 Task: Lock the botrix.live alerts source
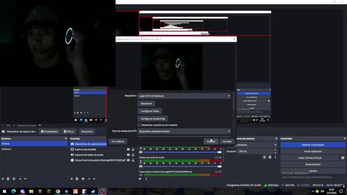[x=133, y=160]
